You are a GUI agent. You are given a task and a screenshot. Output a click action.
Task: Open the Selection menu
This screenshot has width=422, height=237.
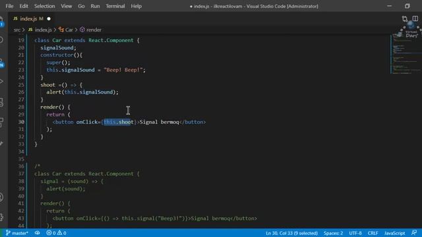44,6
